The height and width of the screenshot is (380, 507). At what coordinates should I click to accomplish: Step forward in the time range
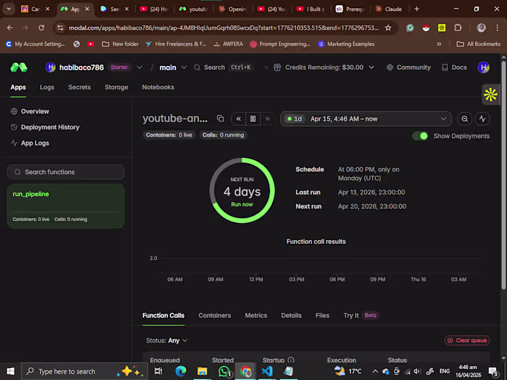click(x=267, y=119)
